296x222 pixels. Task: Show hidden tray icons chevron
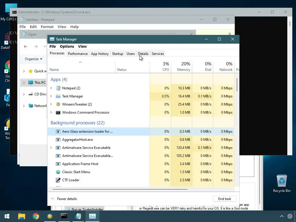(282, 216)
